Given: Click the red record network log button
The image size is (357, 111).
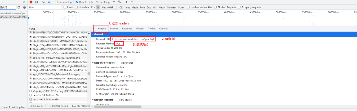Looking at the screenshot, I should pyautogui.click(x=31, y=2).
